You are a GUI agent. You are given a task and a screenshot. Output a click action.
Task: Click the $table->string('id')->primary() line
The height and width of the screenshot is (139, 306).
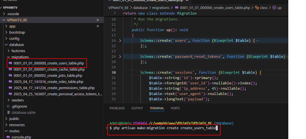pos(183,78)
